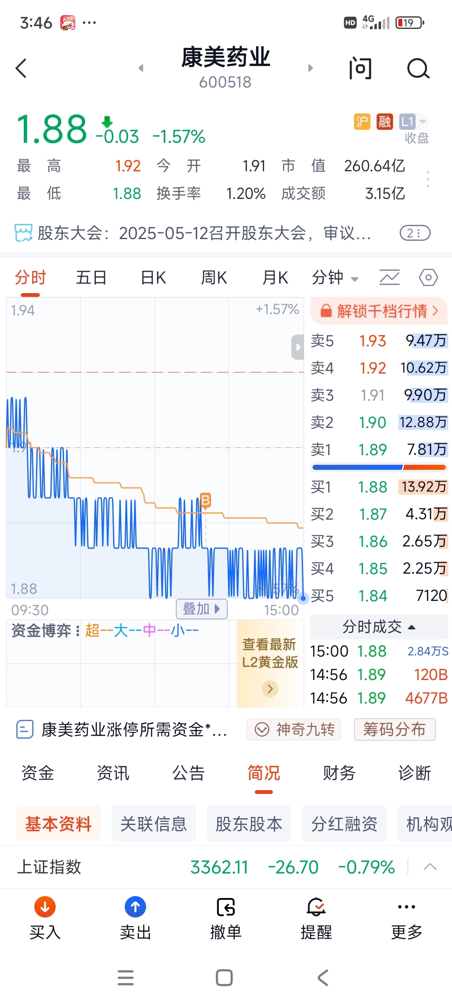The width and height of the screenshot is (452, 1005).
Task: Open 查看最新 L2黄金版 promo
Action: 270,664
